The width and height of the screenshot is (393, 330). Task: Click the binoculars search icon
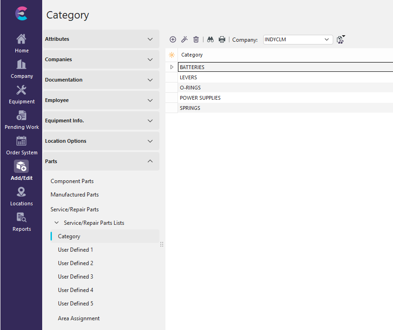210,40
